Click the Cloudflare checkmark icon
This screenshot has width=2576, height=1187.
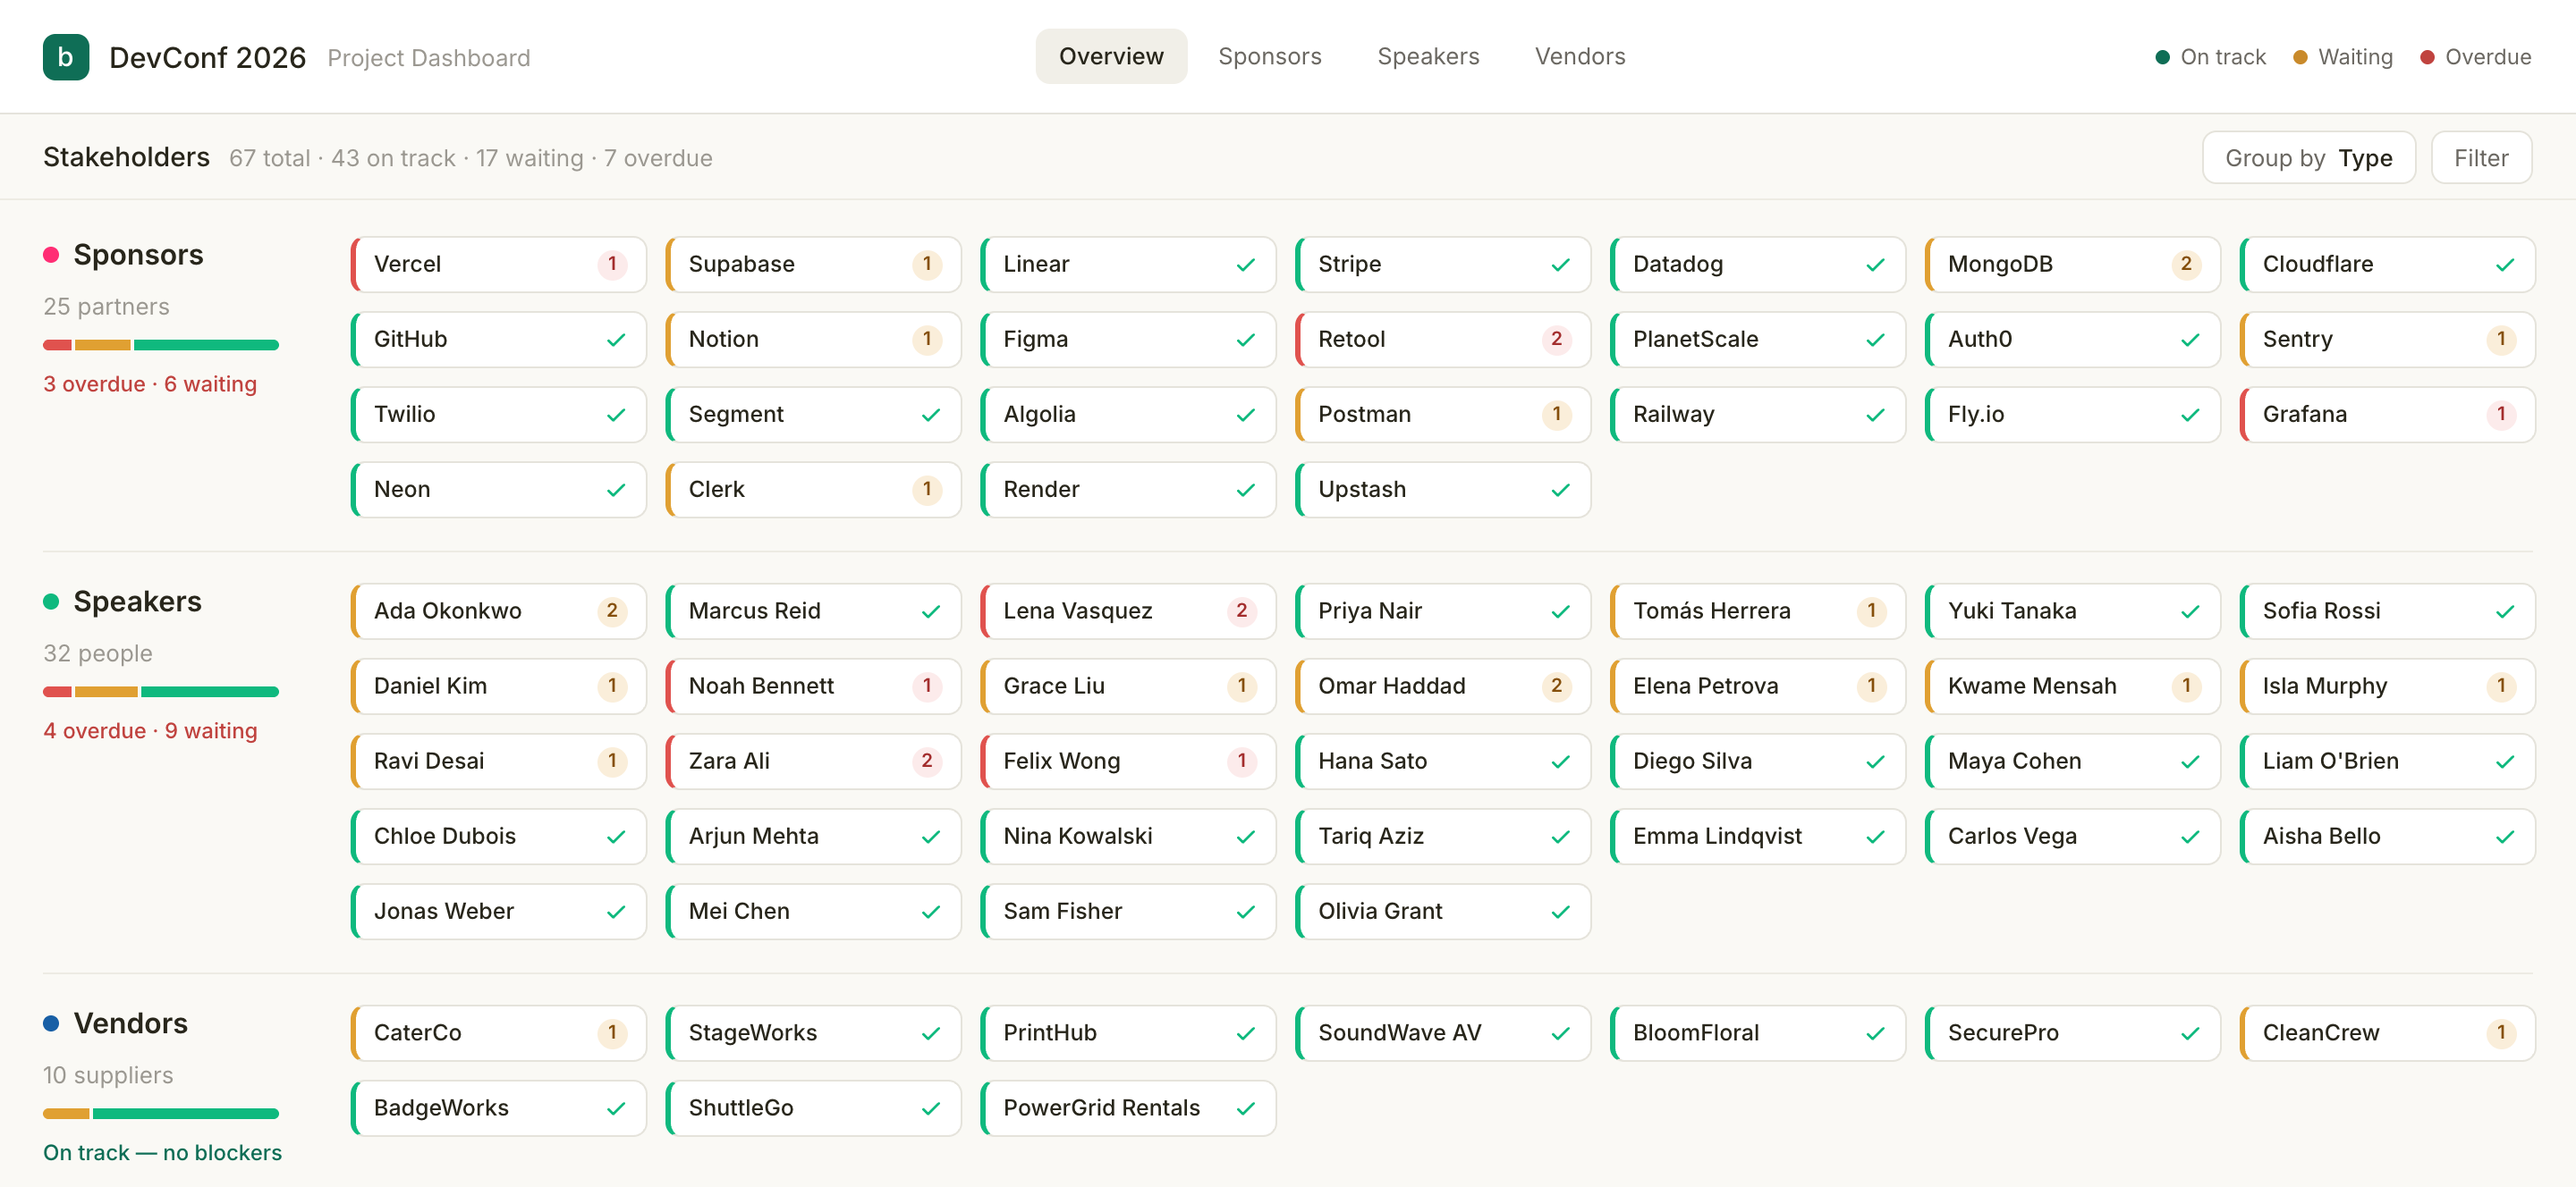[x=2504, y=265]
